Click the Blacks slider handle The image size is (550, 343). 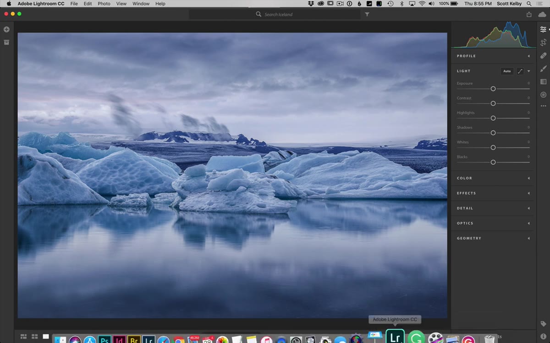click(x=493, y=162)
